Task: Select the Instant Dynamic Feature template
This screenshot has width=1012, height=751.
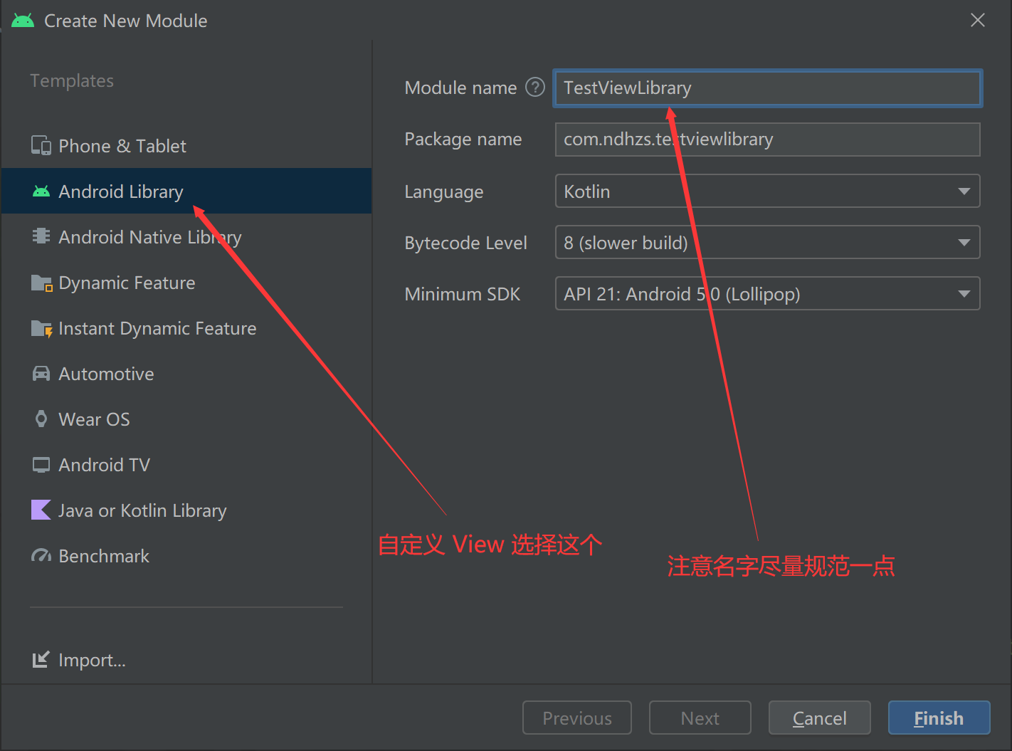Action: coord(186,328)
